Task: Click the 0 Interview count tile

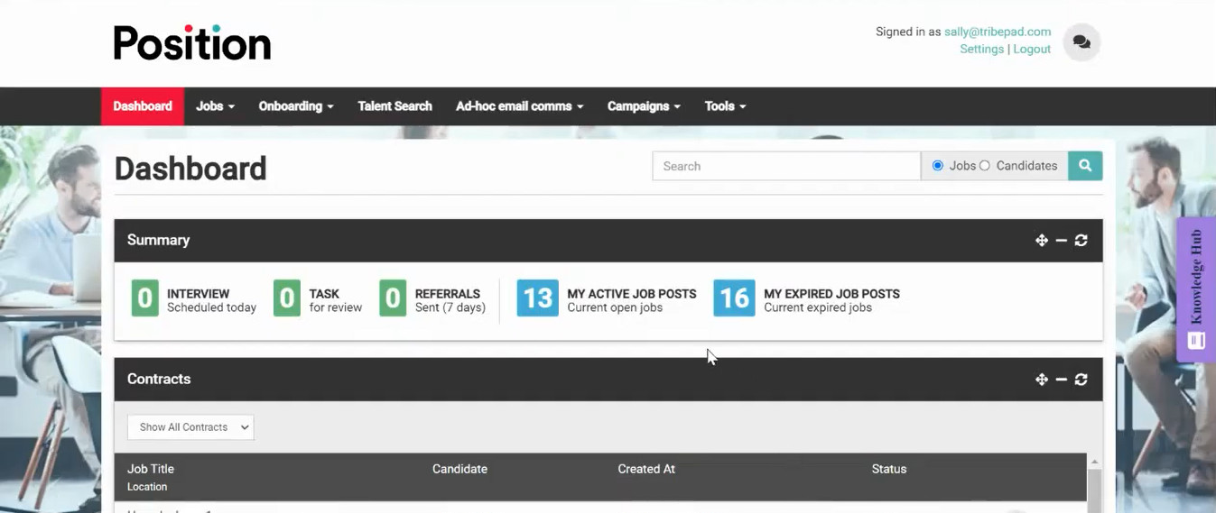Action: click(144, 298)
